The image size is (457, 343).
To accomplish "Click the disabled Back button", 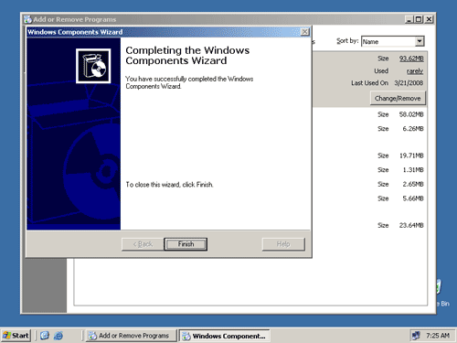I will (143, 244).
